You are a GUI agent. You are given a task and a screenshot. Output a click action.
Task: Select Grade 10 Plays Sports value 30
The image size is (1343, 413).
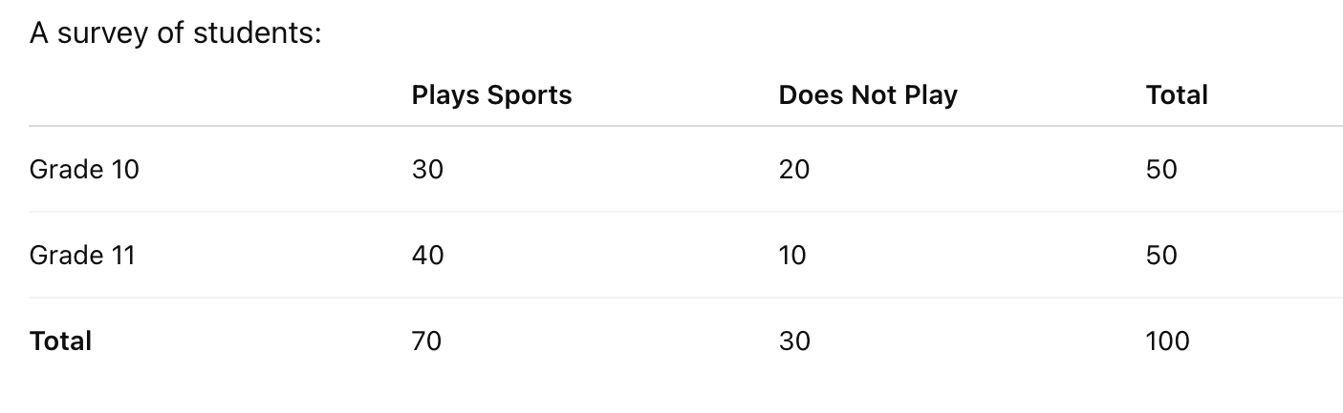[x=427, y=170]
